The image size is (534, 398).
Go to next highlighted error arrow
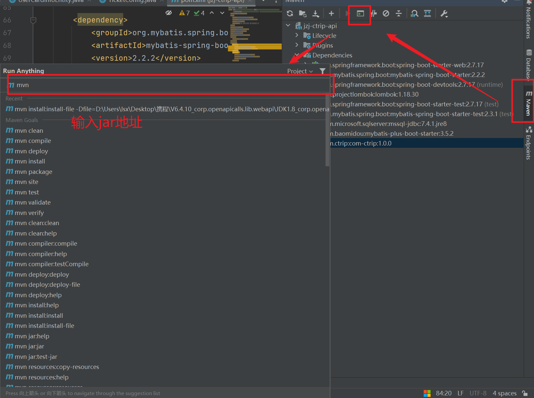[222, 13]
